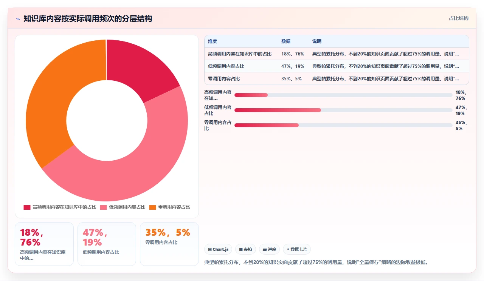Viewport: 484px width, 281px height.
Task: Click table value 47%, 19%
Action: pos(293,66)
